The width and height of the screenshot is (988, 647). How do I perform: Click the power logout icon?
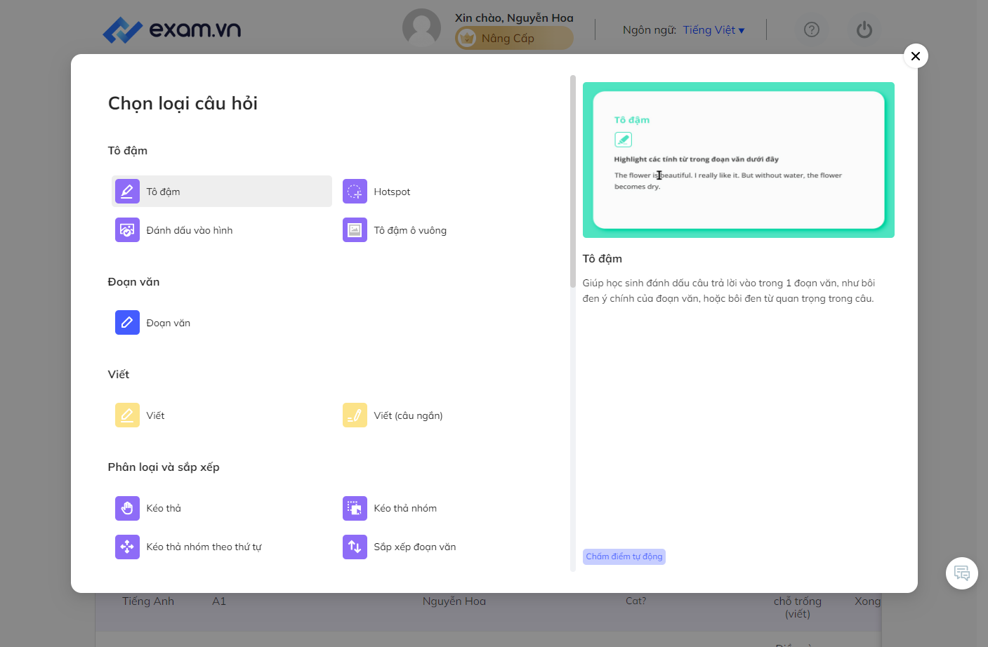tap(864, 29)
